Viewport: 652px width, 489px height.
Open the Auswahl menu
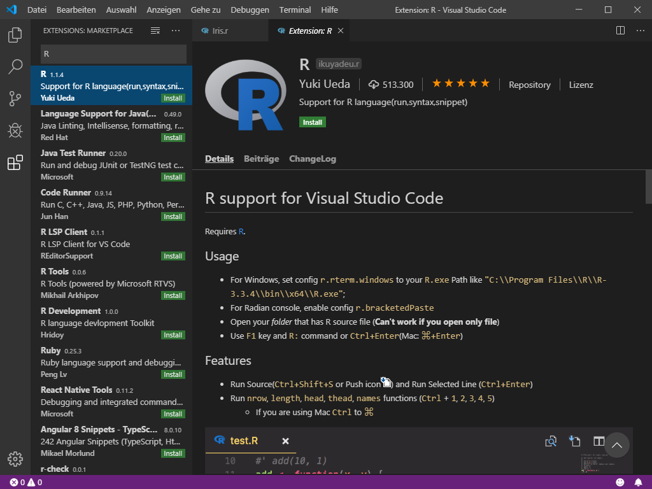tap(121, 10)
